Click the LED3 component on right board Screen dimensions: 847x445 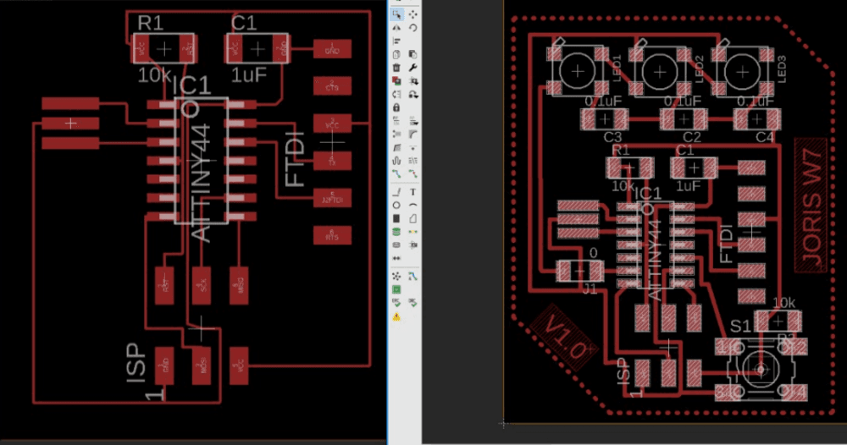pyautogui.click(x=742, y=71)
